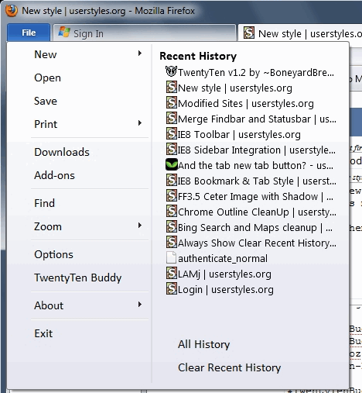The image size is (362, 393).
Task: Expand the Zoom submenu arrow
Action: (140, 226)
